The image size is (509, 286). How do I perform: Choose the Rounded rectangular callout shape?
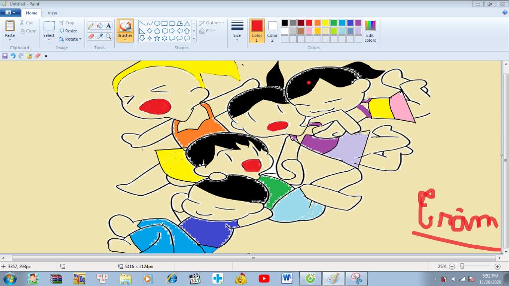(171, 38)
